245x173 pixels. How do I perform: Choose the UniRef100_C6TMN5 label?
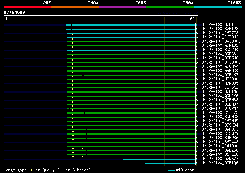point(220,121)
